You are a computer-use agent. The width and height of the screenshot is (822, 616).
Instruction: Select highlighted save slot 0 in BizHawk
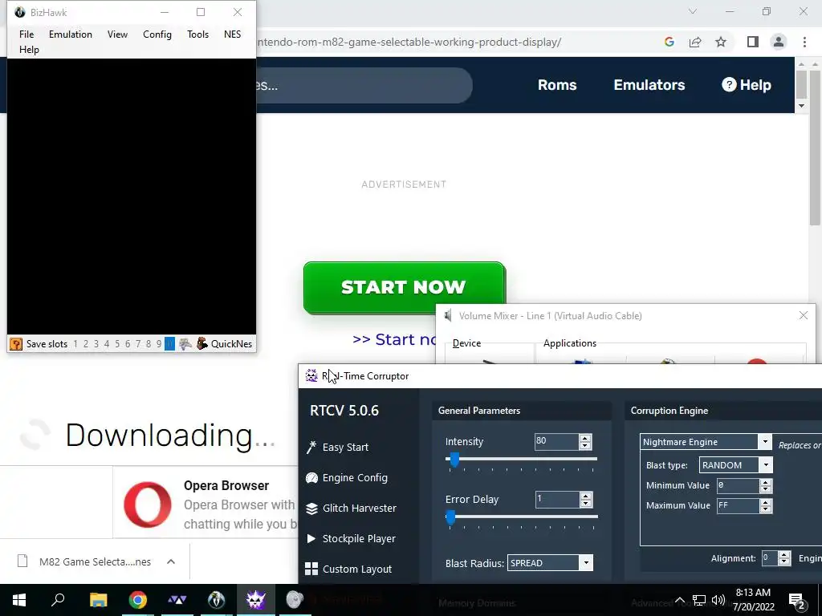click(x=169, y=344)
